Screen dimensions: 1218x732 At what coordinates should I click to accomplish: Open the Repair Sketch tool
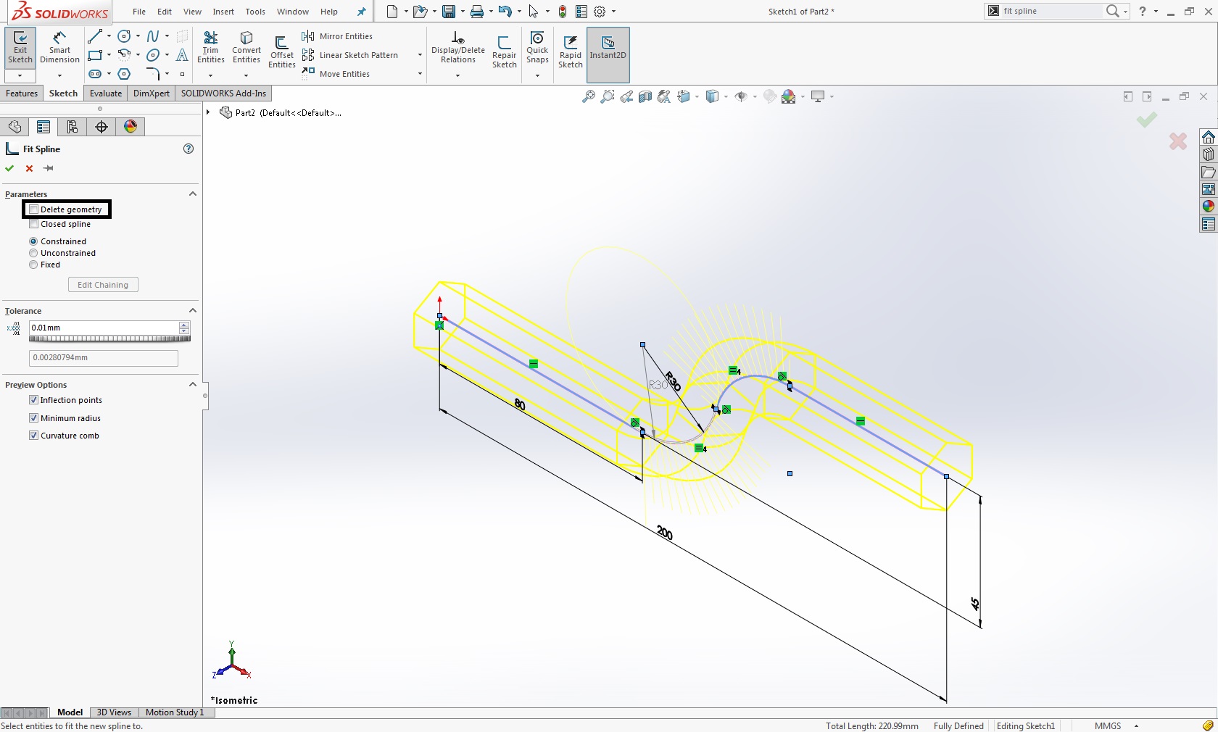[504, 52]
